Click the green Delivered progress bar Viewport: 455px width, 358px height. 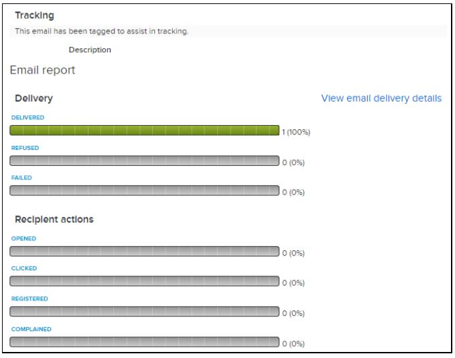[144, 130]
